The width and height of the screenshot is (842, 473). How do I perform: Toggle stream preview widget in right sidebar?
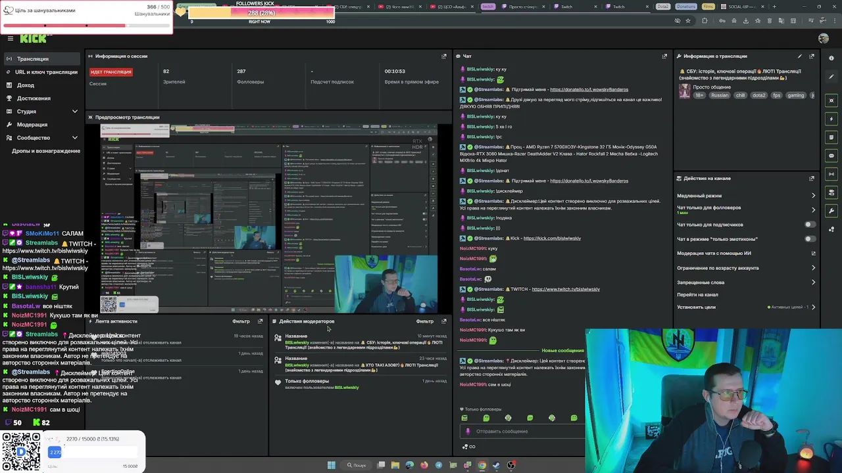[x=831, y=101]
